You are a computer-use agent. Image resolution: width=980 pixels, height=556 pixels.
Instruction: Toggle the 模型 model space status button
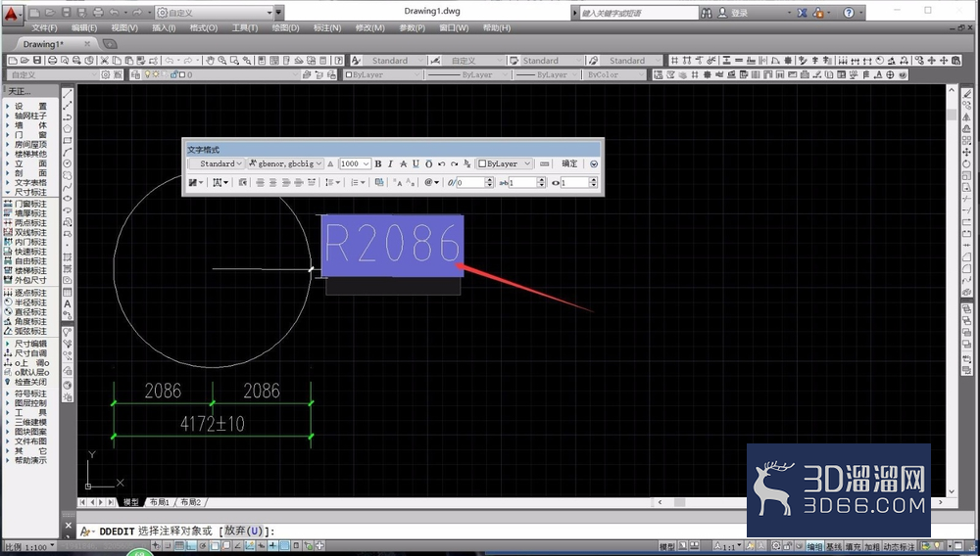(666, 546)
